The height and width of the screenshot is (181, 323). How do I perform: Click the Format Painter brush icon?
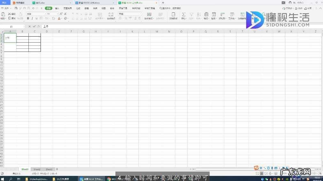(20, 14)
